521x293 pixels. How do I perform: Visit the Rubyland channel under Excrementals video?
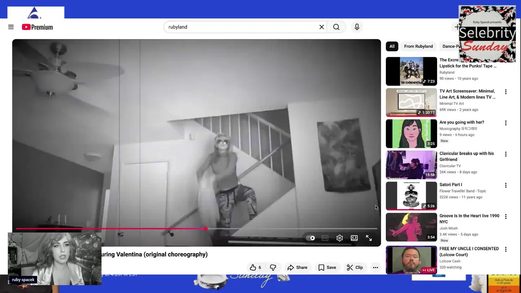[x=447, y=72]
